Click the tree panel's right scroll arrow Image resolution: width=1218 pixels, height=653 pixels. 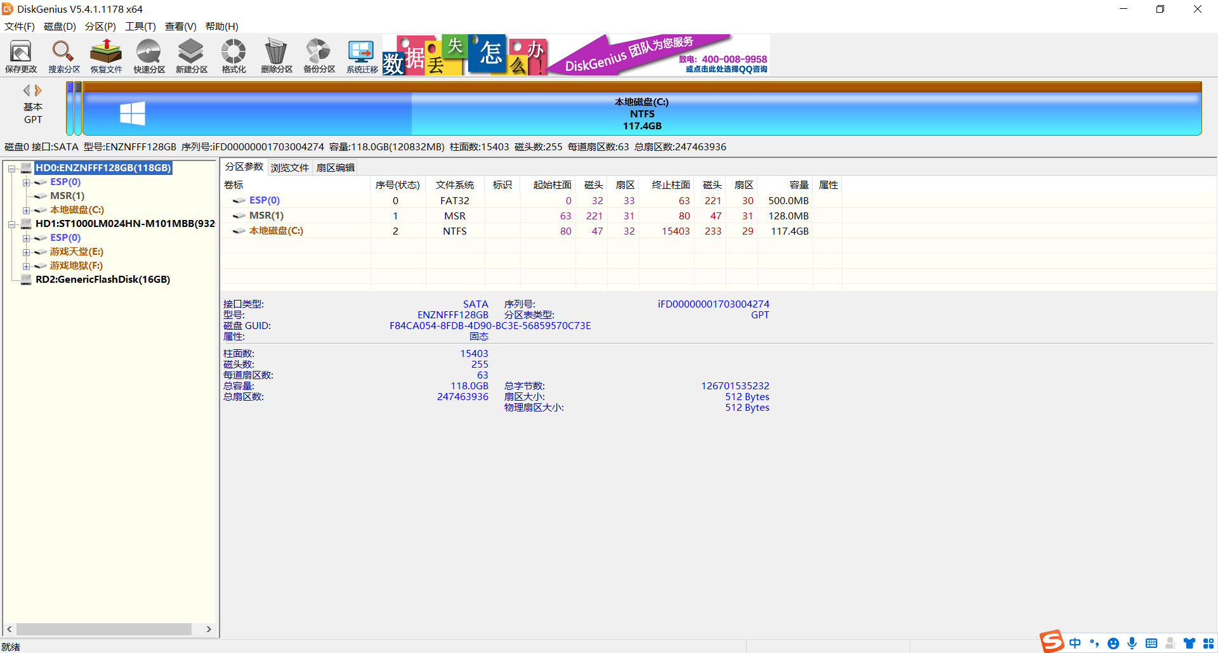click(209, 629)
